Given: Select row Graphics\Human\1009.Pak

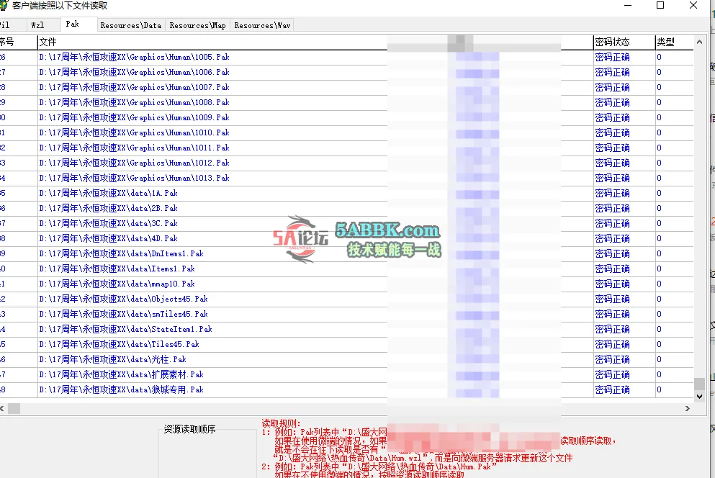Looking at the screenshot, I should (x=346, y=117).
